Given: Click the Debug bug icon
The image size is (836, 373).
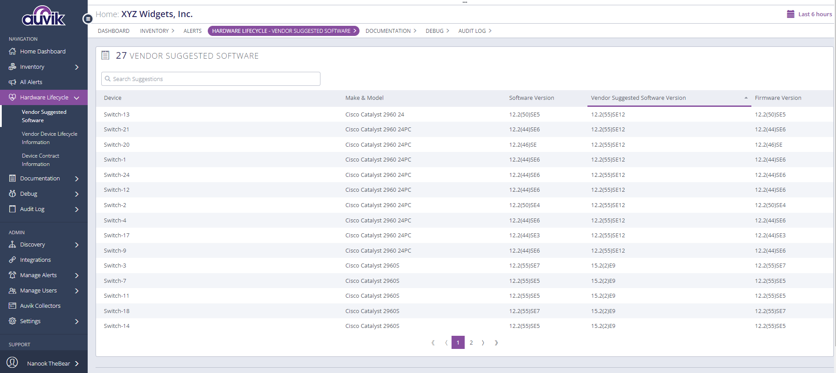Looking at the screenshot, I should pyautogui.click(x=12, y=194).
